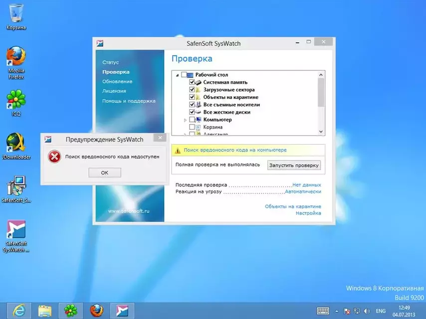
Task: Switch to SysWatch in the taskbar
Action: pyautogui.click(x=122, y=311)
